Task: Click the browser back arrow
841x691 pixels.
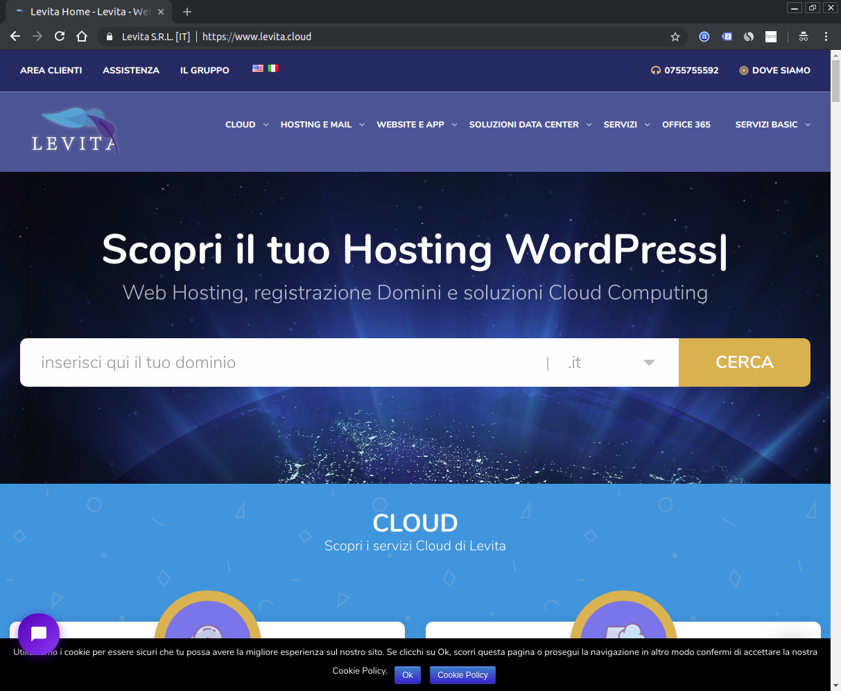Action: click(15, 36)
